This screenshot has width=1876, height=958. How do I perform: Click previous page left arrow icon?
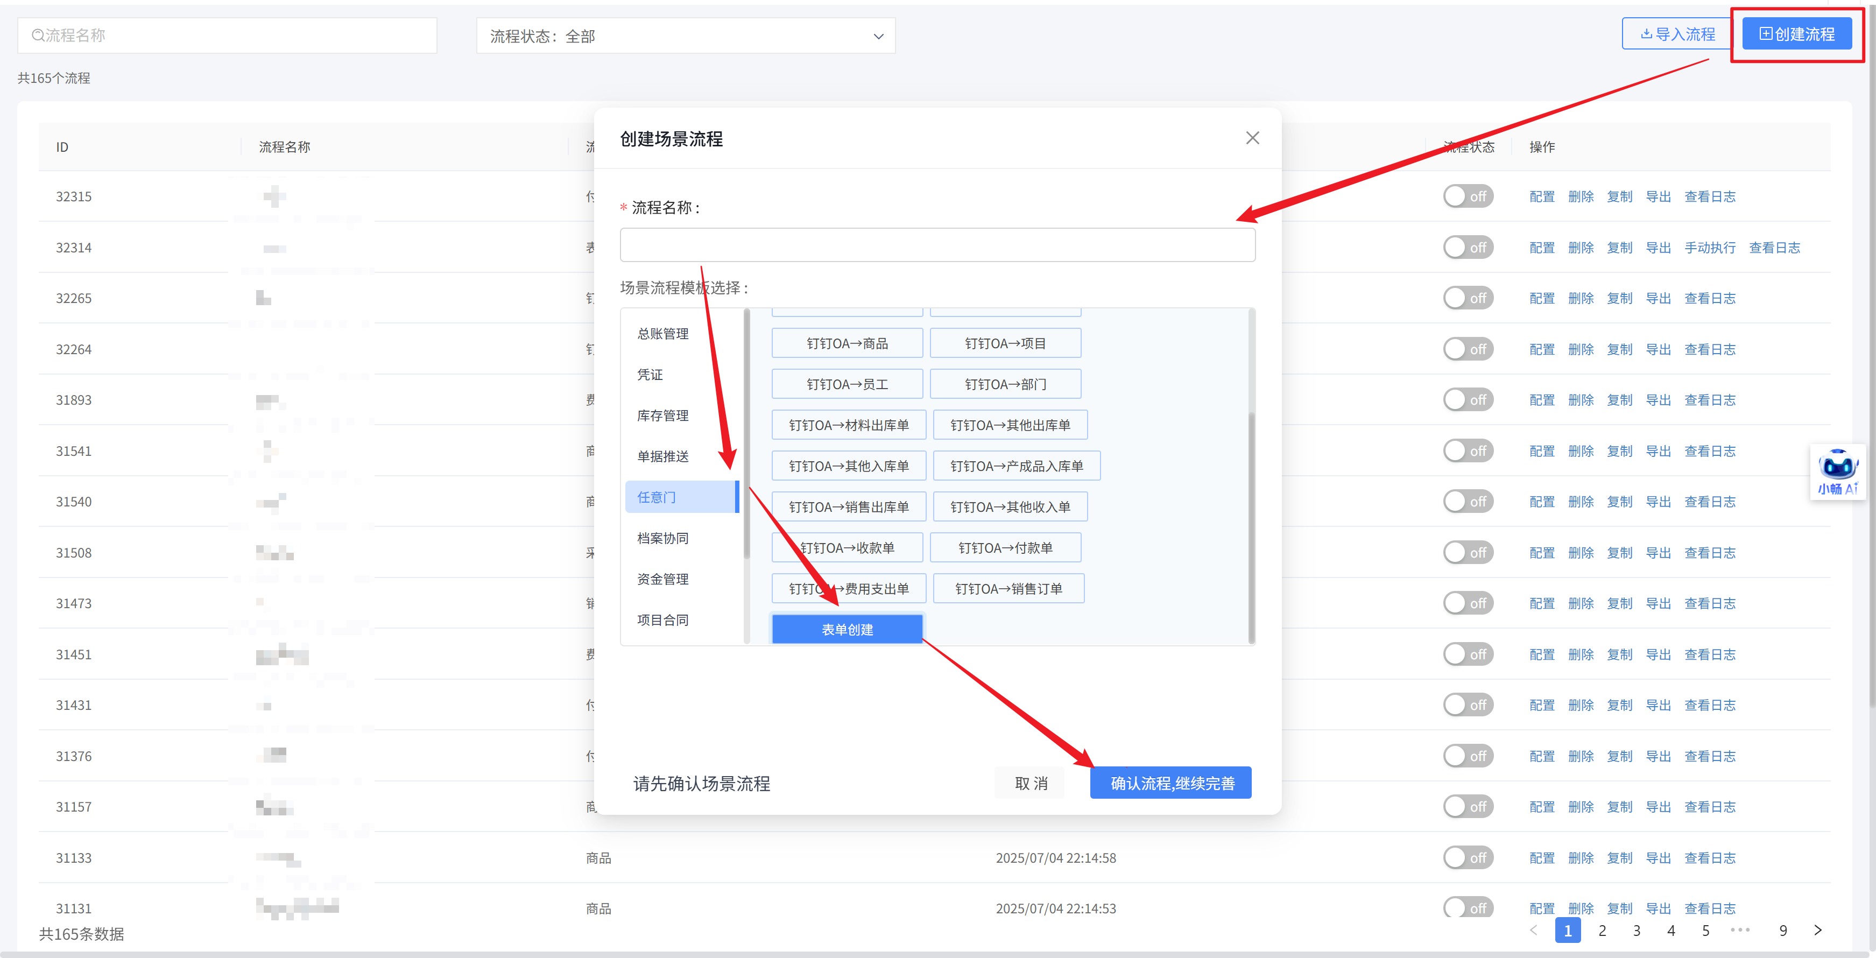click(1534, 929)
